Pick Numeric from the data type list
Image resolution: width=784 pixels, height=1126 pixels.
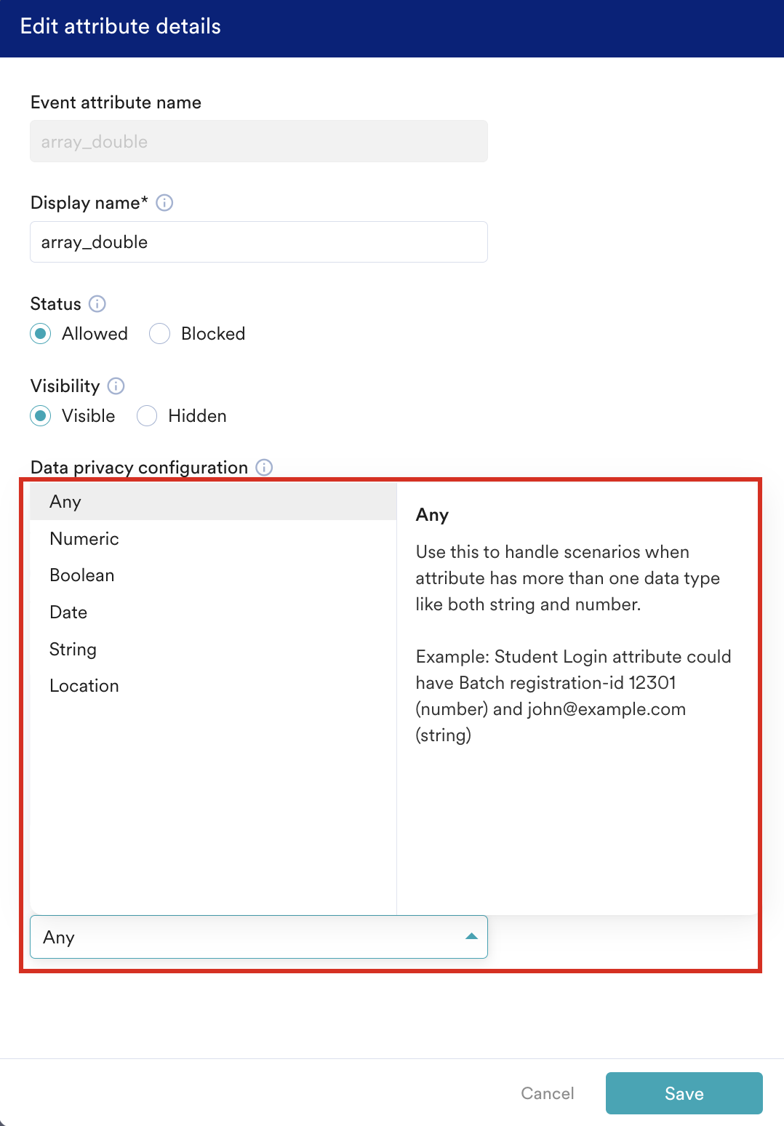point(213,539)
